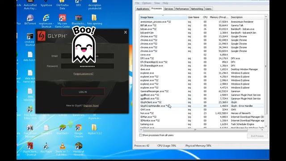Switch to the Applications tab
Screen dimensions: 286x161
[143, 9]
